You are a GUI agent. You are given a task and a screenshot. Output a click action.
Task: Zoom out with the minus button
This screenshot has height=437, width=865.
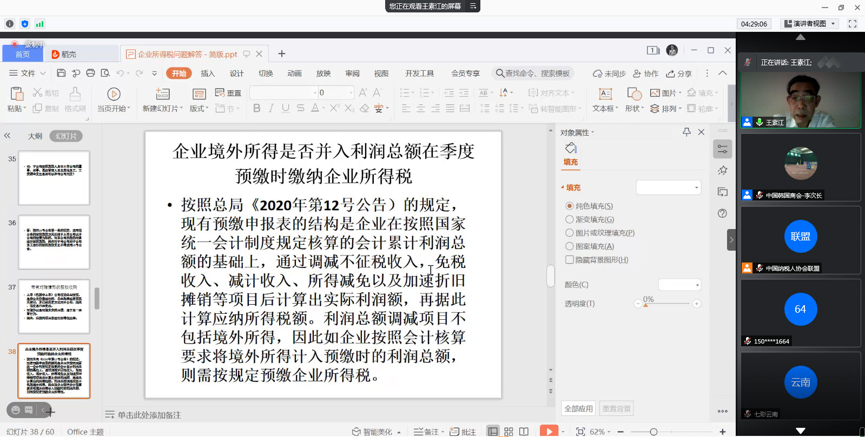(x=620, y=432)
